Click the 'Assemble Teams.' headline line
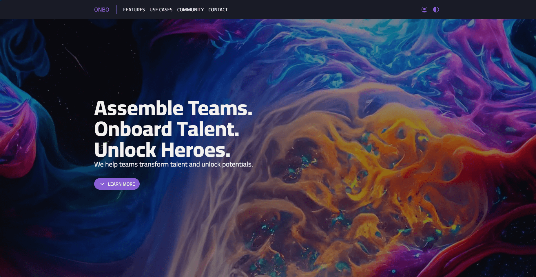This screenshot has width=536, height=277. pyautogui.click(x=173, y=109)
